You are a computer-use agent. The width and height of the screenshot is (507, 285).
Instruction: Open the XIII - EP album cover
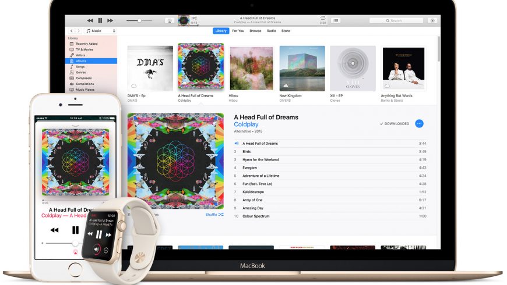pos(353,69)
